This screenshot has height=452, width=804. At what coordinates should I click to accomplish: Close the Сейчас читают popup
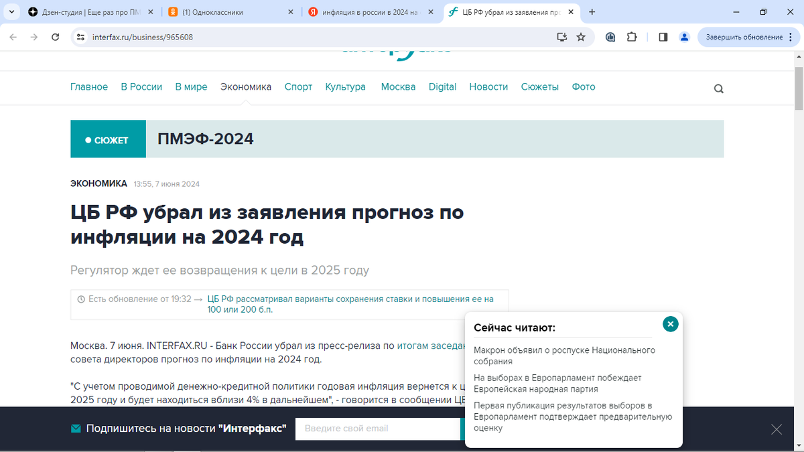(x=670, y=324)
